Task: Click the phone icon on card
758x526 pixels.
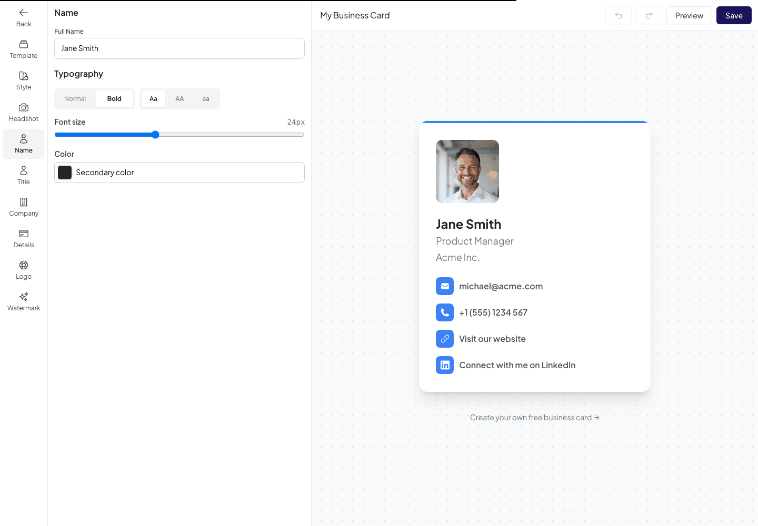Action: point(445,312)
